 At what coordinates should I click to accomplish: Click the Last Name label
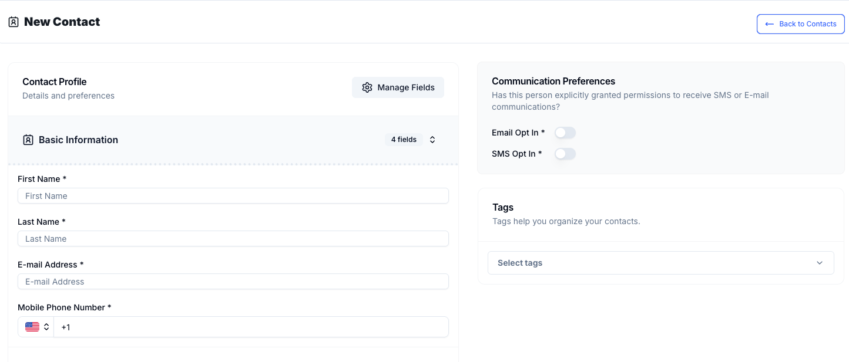click(42, 222)
